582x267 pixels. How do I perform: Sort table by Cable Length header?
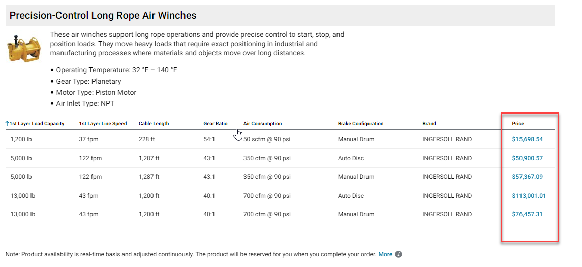[154, 124]
